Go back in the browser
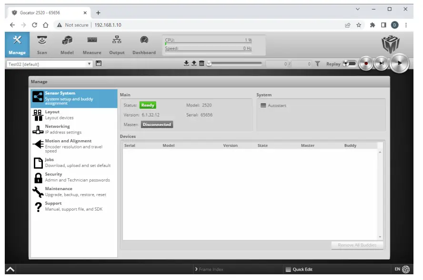The image size is (423, 280). click(x=12, y=25)
